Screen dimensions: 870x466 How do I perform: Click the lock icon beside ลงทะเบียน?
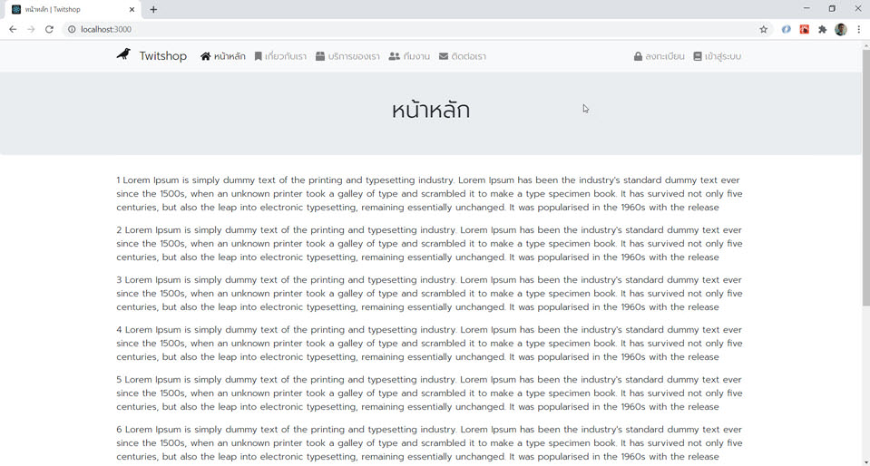click(638, 56)
